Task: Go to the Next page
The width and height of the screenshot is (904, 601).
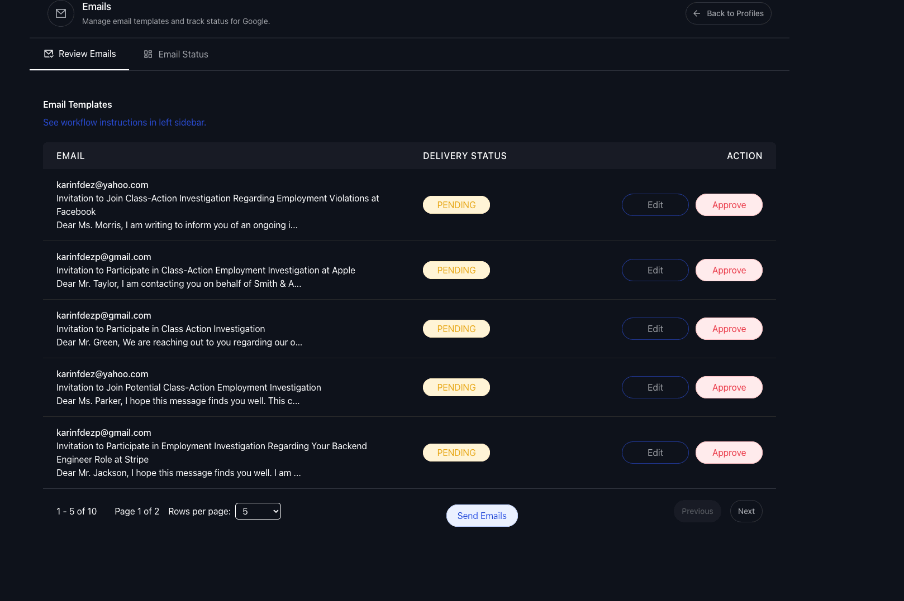Action: (746, 511)
